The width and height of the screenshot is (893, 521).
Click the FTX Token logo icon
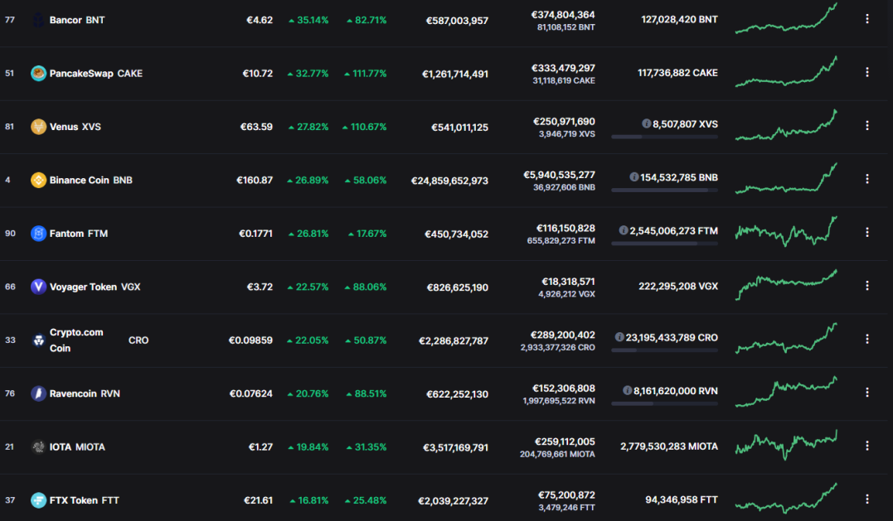click(38, 500)
